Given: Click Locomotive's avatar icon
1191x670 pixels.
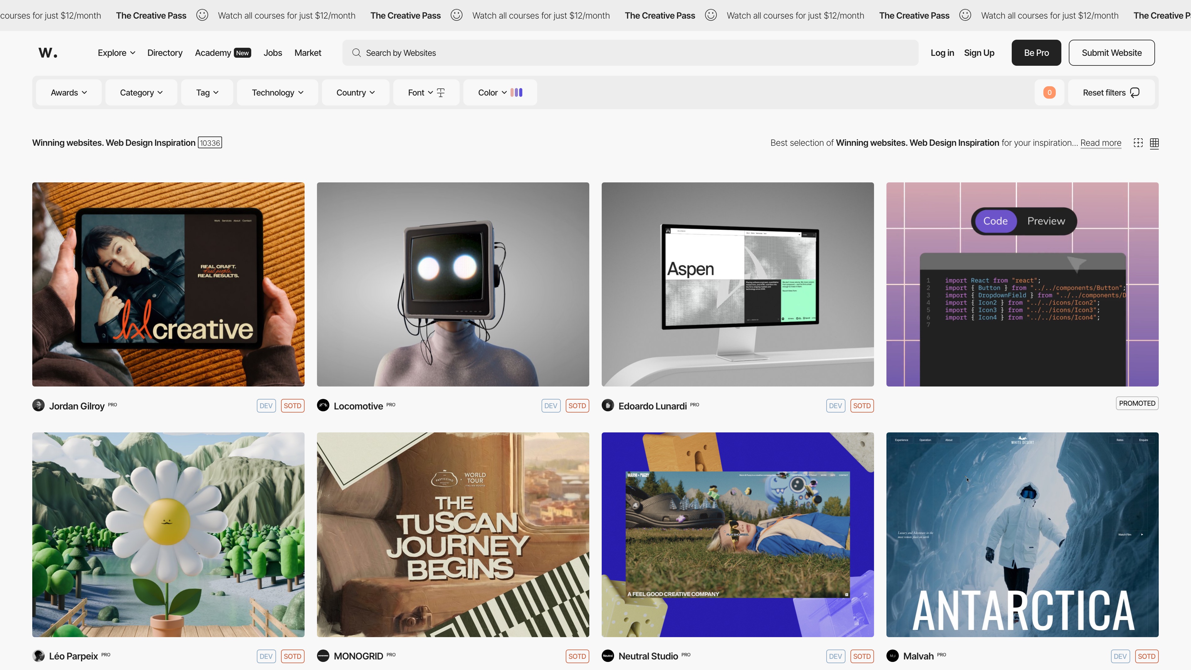Looking at the screenshot, I should (x=323, y=405).
